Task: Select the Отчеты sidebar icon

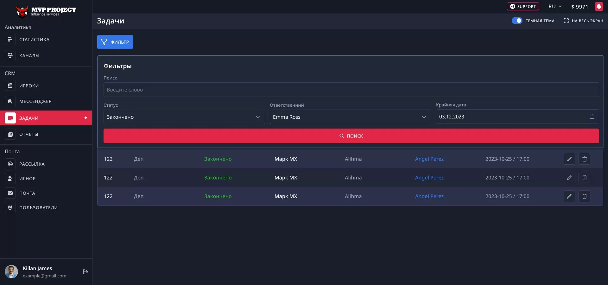Action: [10, 134]
